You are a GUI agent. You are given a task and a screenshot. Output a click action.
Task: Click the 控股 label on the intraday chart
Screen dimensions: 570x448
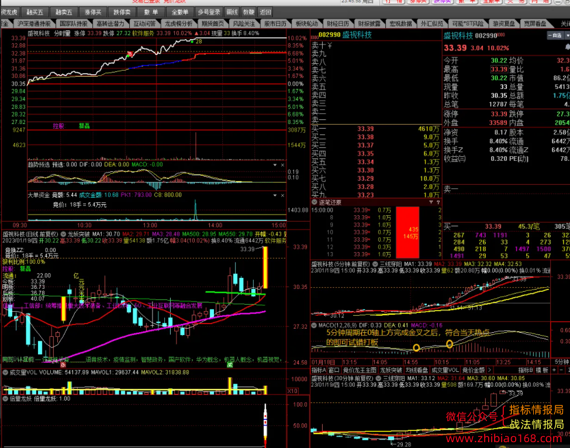[x=58, y=126]
